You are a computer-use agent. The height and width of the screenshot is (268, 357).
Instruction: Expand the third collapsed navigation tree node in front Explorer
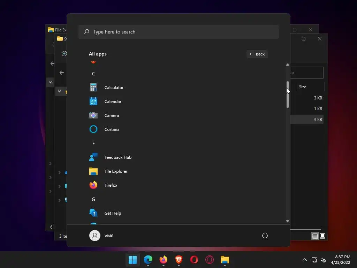(59, 200)
